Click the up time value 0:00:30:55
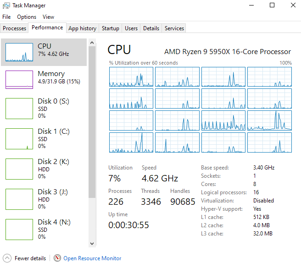Viewport: 301px width, 268px height. pos(128,225)
